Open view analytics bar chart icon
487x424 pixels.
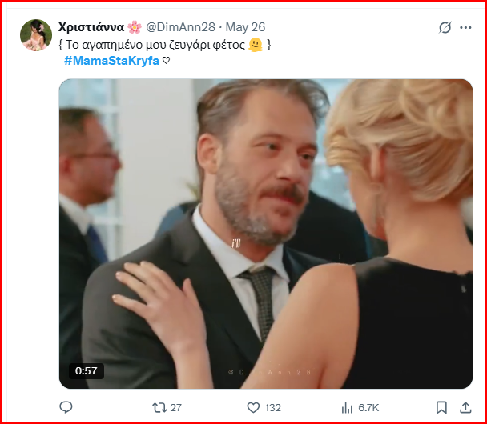347,407
